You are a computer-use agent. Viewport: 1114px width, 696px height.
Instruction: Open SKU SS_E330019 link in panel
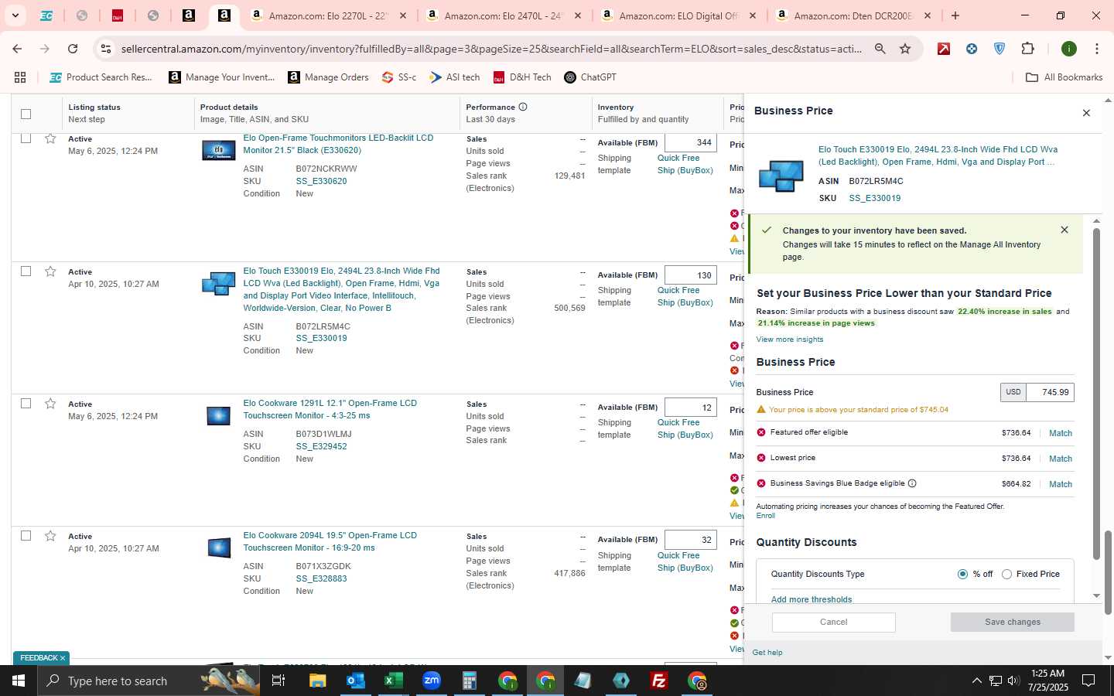click(x=874, y=198)
